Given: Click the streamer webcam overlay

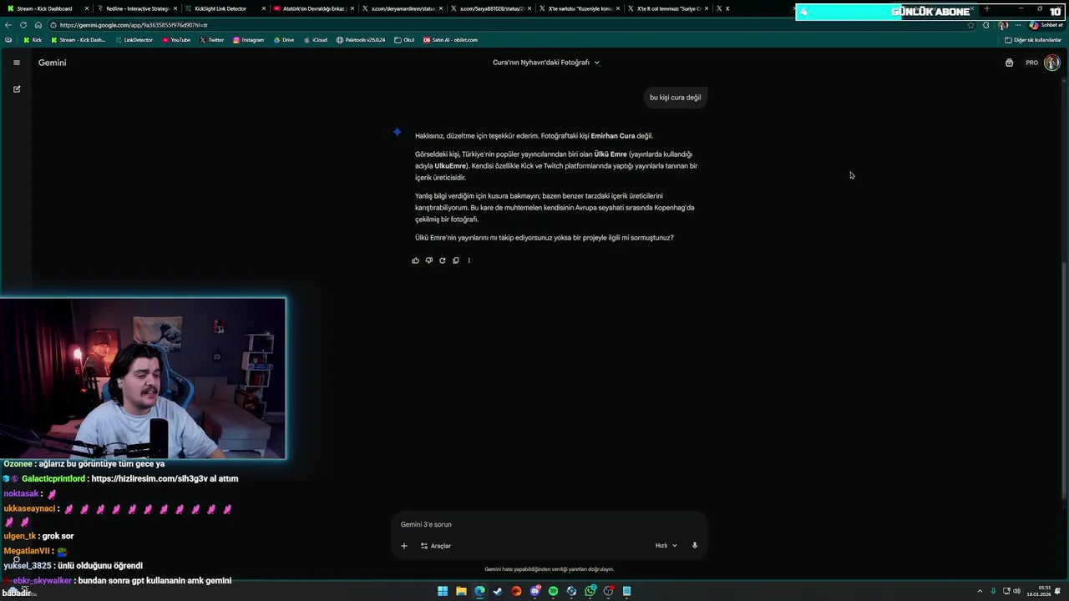Looking at the screenshot, I should [x=143, y=378].
